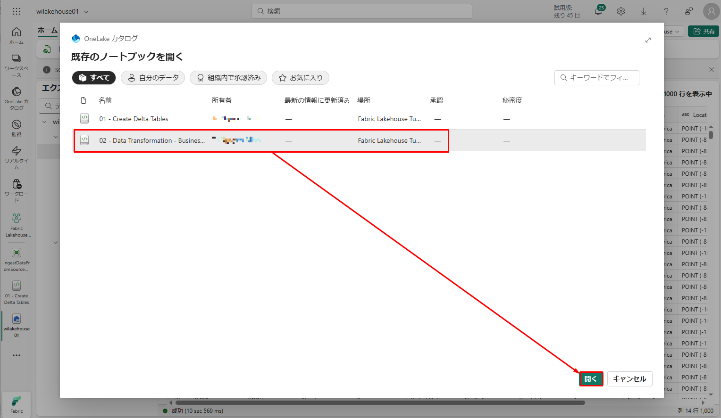
Task: Click the キャンセル button
Action: click(x=629, y=379)
